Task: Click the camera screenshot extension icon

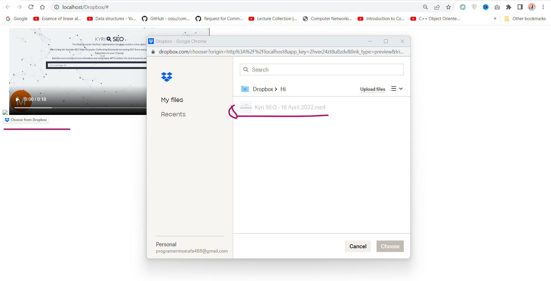Action: click(x=497, y=7)
